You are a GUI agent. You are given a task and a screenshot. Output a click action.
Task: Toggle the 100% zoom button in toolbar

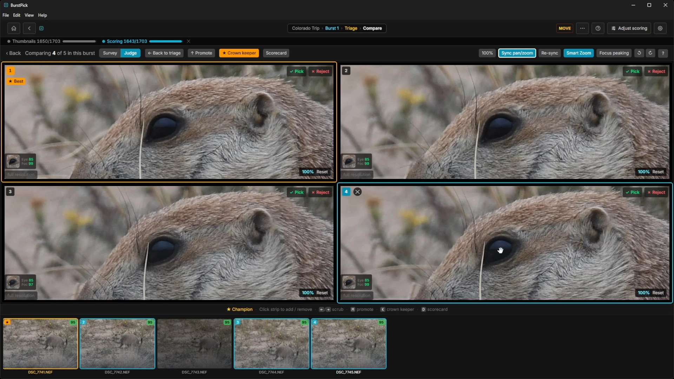pos(487,53)
